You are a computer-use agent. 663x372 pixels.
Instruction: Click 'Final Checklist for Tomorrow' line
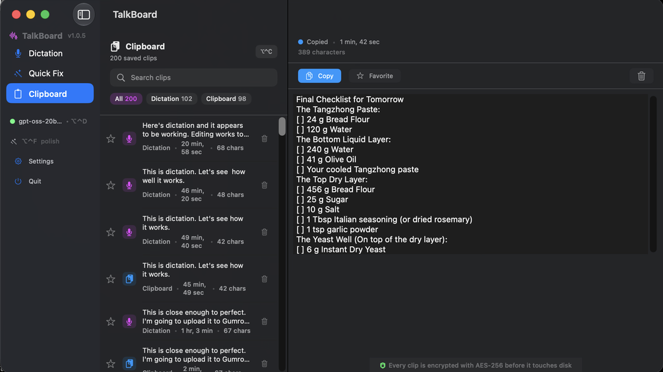tap(350, 100)
